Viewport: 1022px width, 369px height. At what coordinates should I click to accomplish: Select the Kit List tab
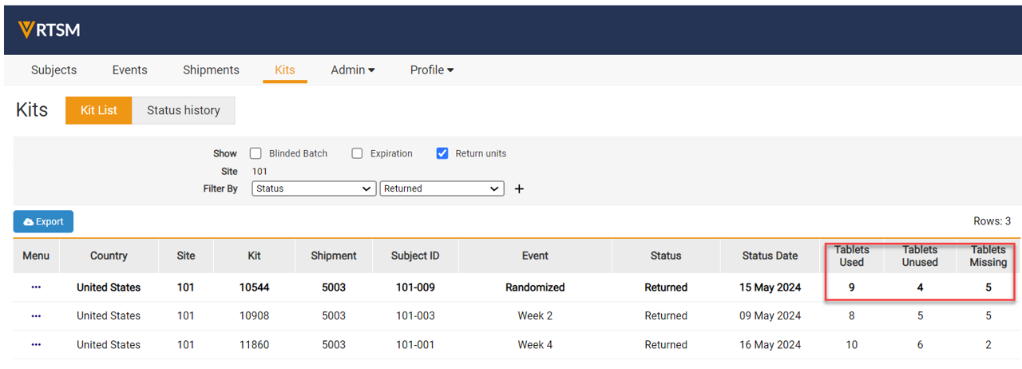(x=99, y=110)
